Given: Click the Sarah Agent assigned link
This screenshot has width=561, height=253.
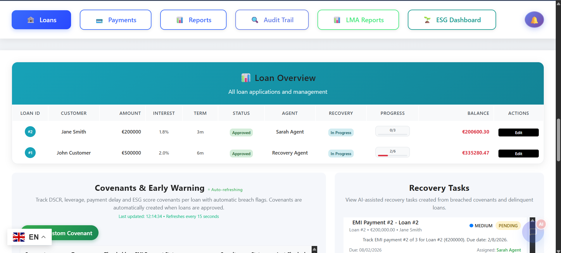Looking at the screenshot, I should tap(509, 250).
